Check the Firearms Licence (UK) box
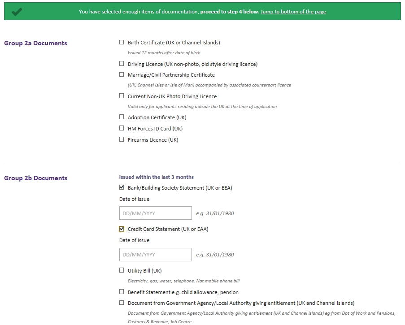The height and width of the screenshot is (325, 405). click(122, 139)
